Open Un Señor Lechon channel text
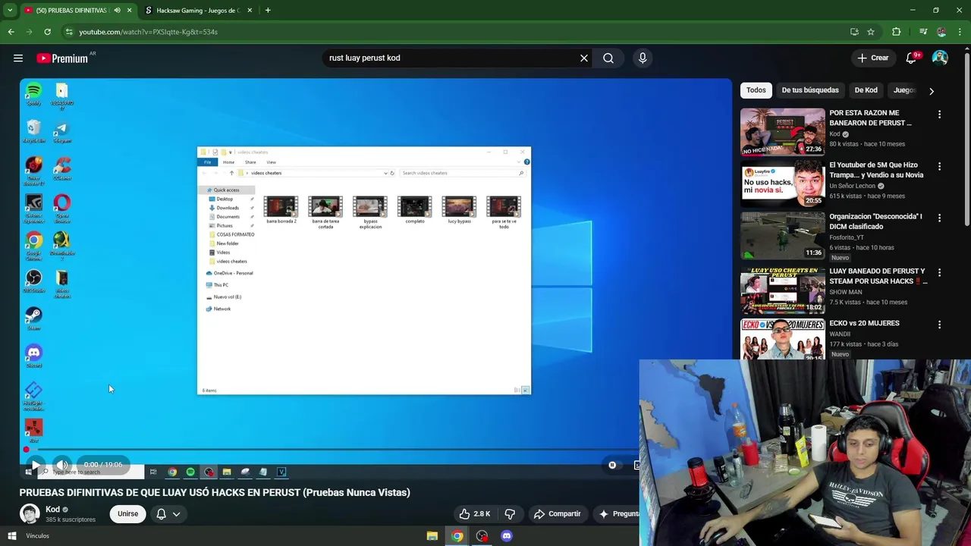The image size is (971, 546). point(852,186)
